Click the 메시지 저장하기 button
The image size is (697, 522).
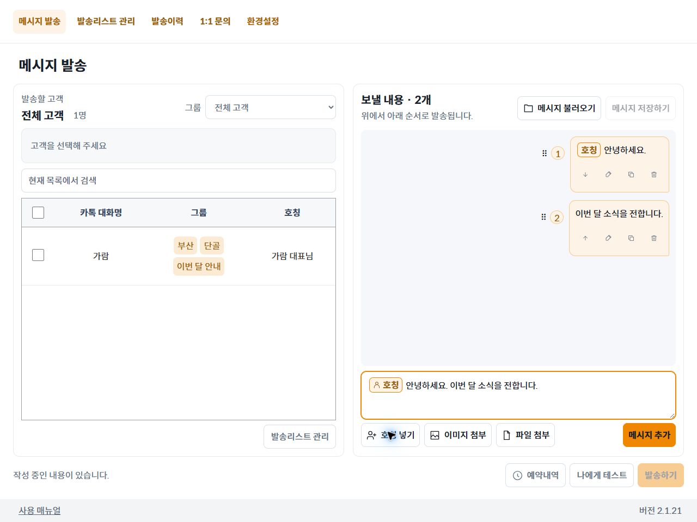640,108
